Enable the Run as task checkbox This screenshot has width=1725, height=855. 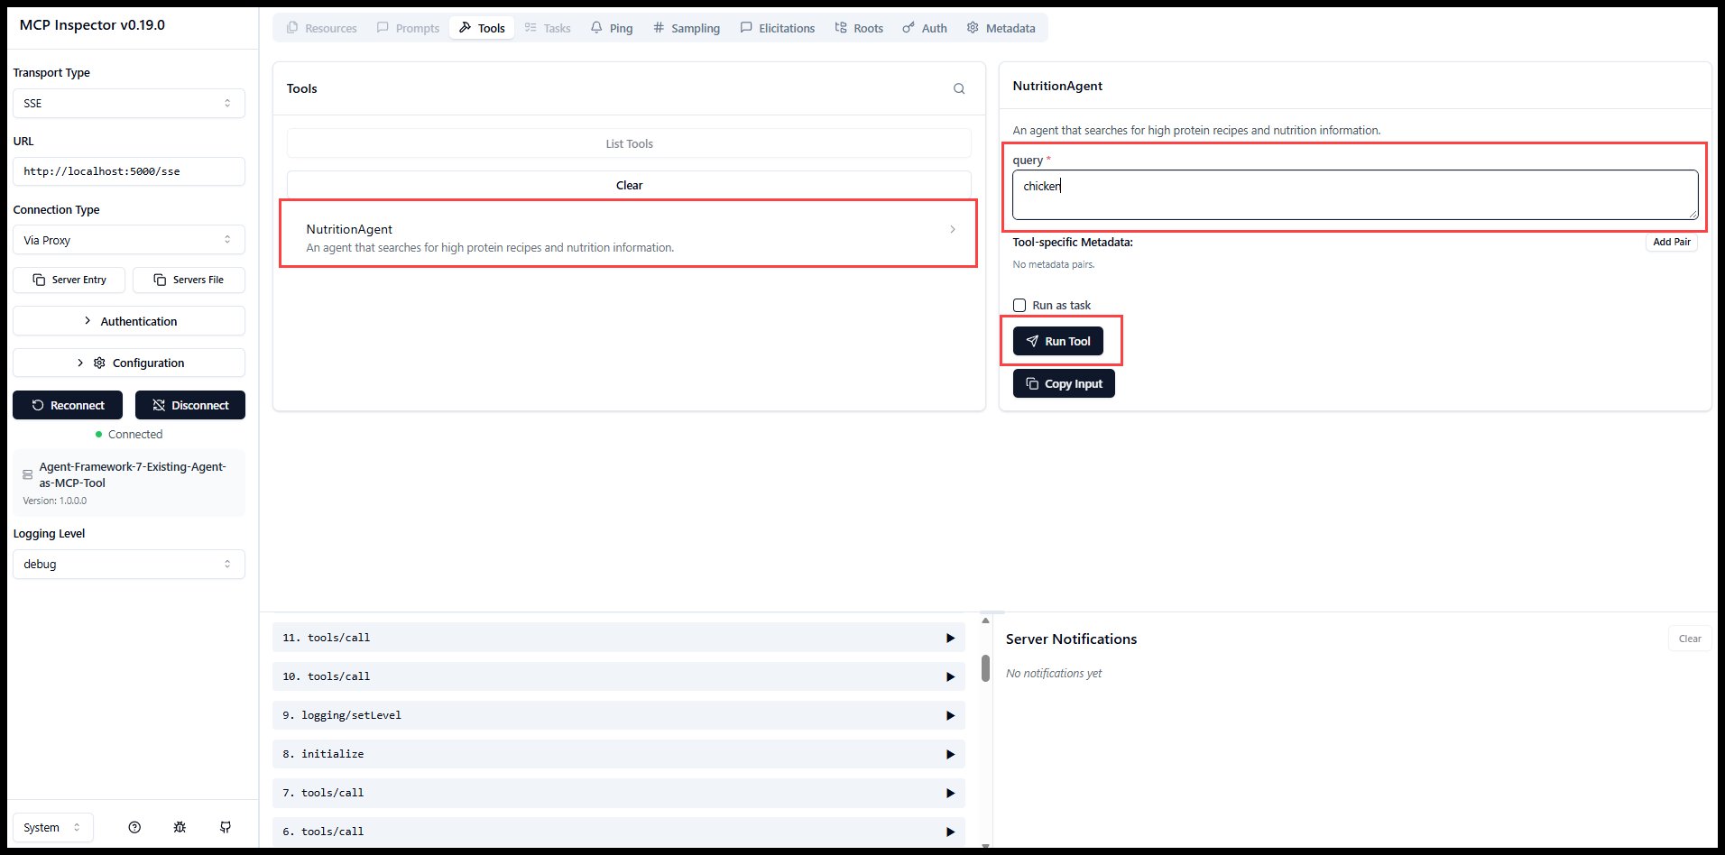[1019, 305]
